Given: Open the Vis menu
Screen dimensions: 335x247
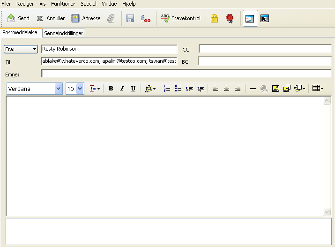Looking at the screenshot, I should [x=43, y=4].
